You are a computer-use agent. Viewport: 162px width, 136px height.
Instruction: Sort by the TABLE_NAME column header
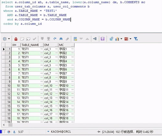(32, 45)
